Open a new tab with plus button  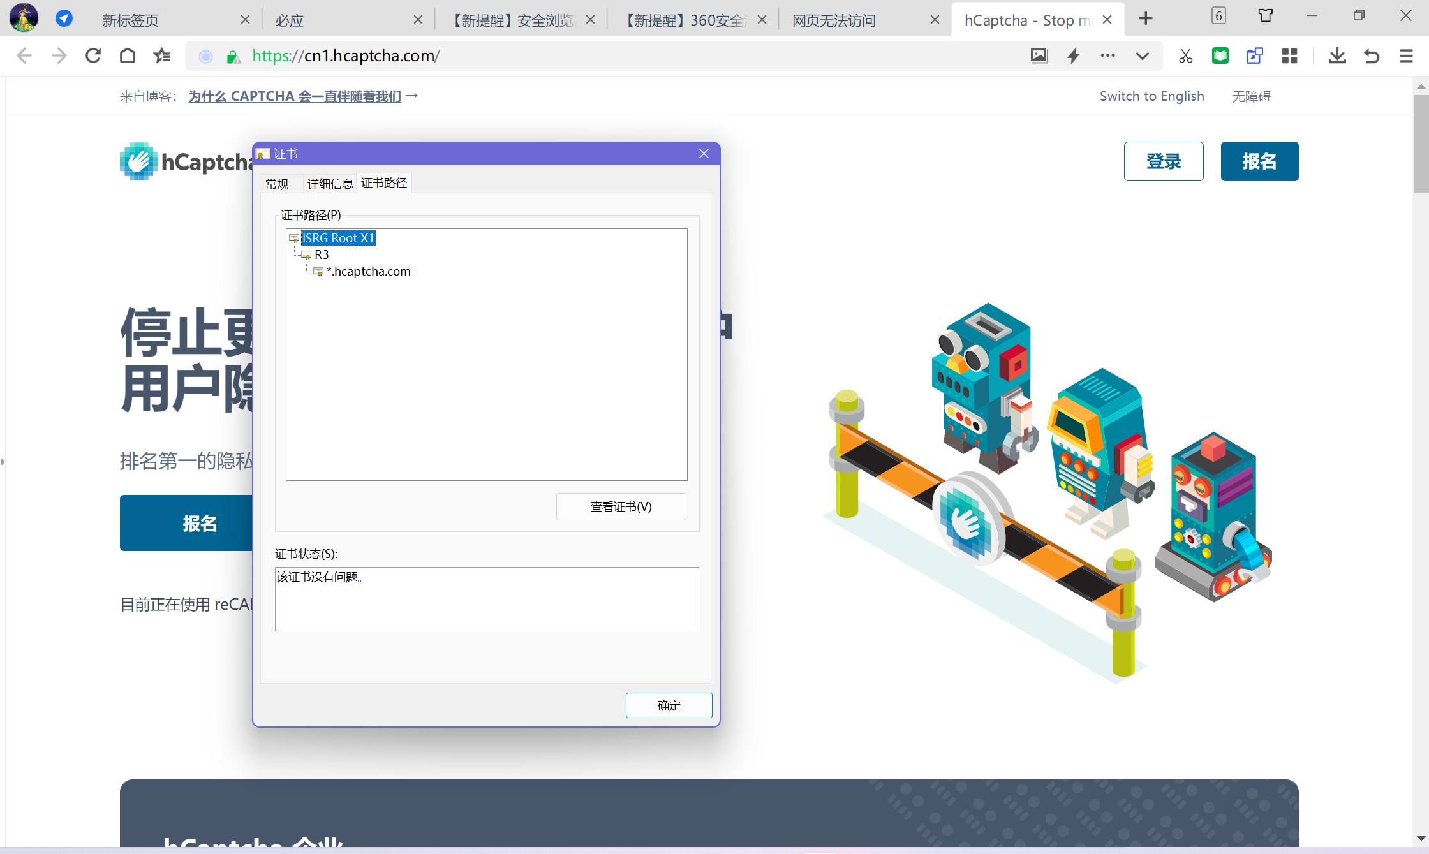(1146, 18)
